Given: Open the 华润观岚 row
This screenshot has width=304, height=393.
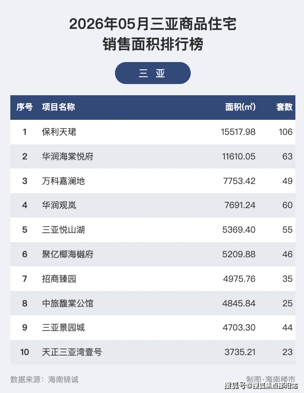Looking at the screenshot, I should coord(153,205).
